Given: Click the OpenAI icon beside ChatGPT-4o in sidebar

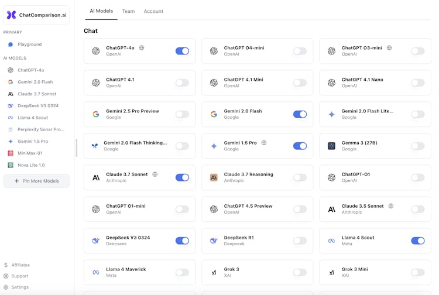Looking at the screenshot, I should coord(11,70).
